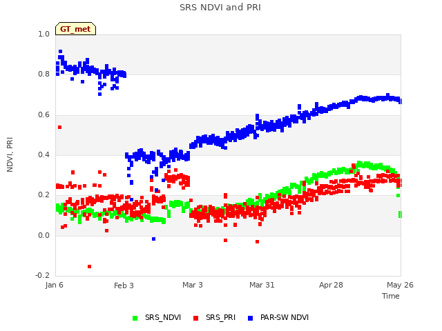Click the -0.2 y-axis tick value
The height and width of the screenshot is (331, 442).
[x=42, y=275]
